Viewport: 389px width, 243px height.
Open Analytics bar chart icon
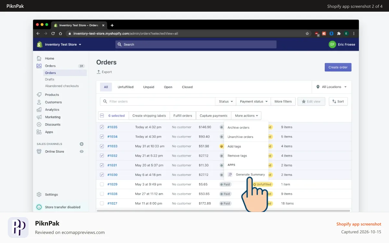[39, 110]
